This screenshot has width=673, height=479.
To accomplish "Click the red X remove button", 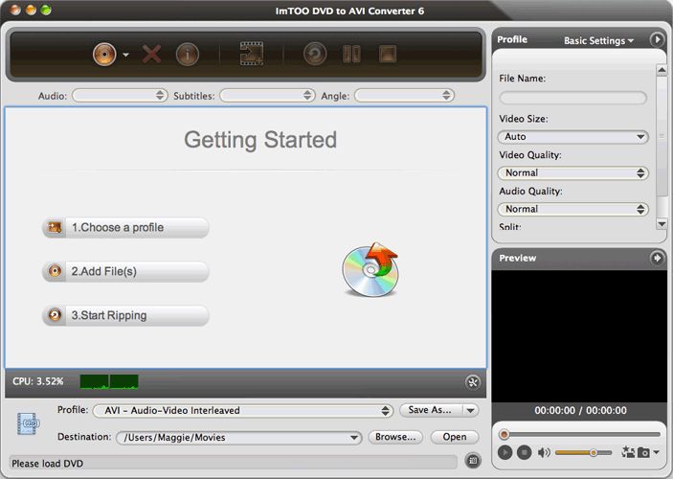I will [x=151, y=55].
